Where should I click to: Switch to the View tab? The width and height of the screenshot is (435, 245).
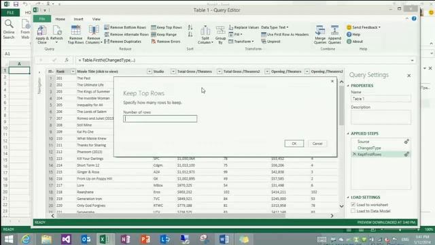96,19
